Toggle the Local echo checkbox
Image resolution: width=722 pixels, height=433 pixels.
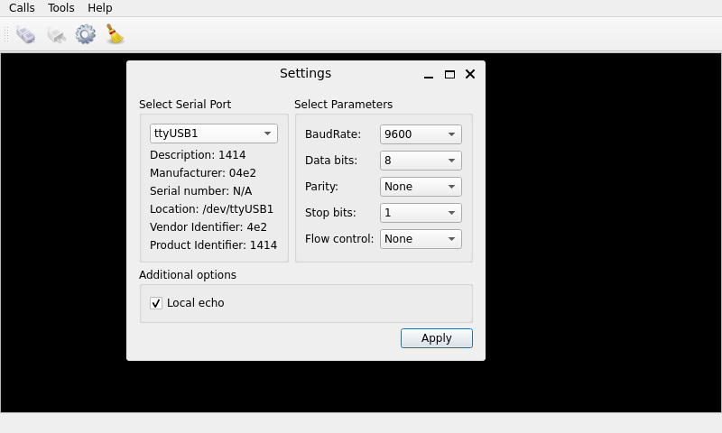[x=156, y=303]
